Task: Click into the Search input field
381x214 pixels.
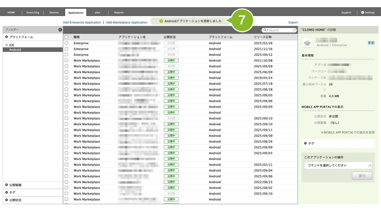Action: (x=279, y=30)
